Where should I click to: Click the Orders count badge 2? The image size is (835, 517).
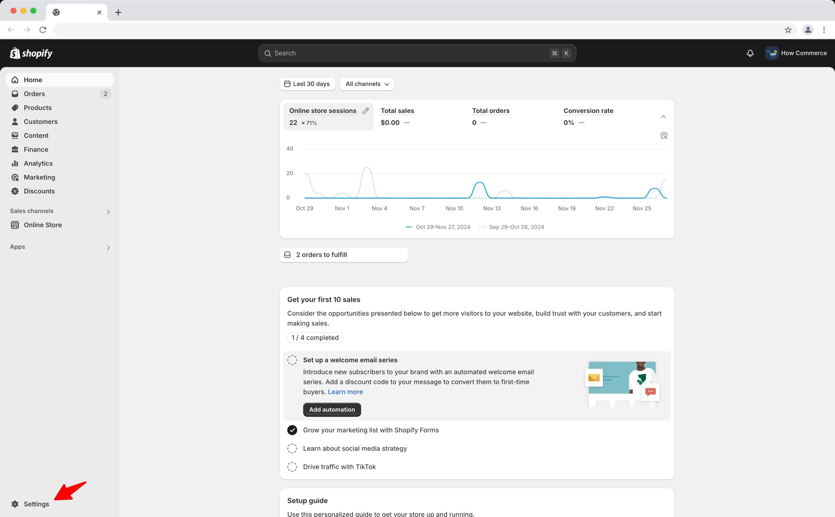(105, 94)
